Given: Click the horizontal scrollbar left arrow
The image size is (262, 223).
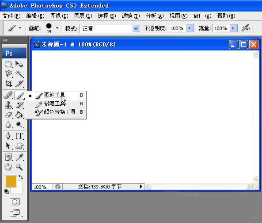Looking at the screenshot, I should 148,187.
